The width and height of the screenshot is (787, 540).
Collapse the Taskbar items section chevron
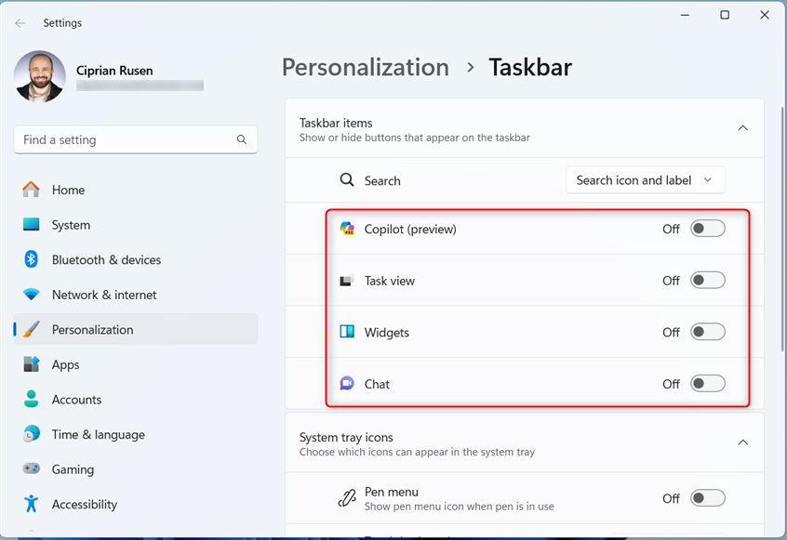click(x=743, y=128)
